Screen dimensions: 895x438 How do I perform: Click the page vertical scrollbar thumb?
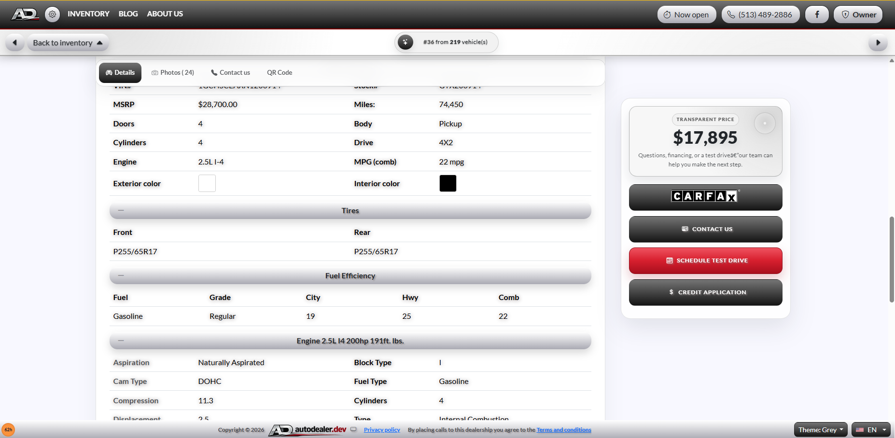pyautogui.click(x=892, y=260)
